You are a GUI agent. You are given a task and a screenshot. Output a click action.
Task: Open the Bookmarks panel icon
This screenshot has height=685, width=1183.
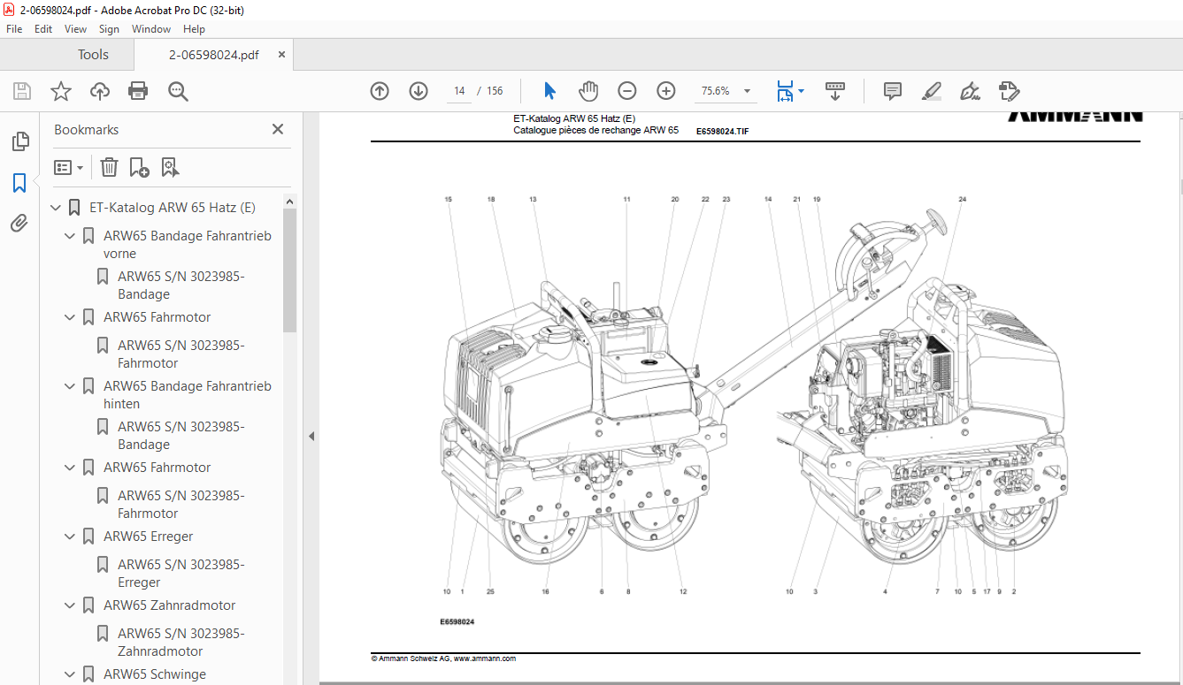click(19, 183)
